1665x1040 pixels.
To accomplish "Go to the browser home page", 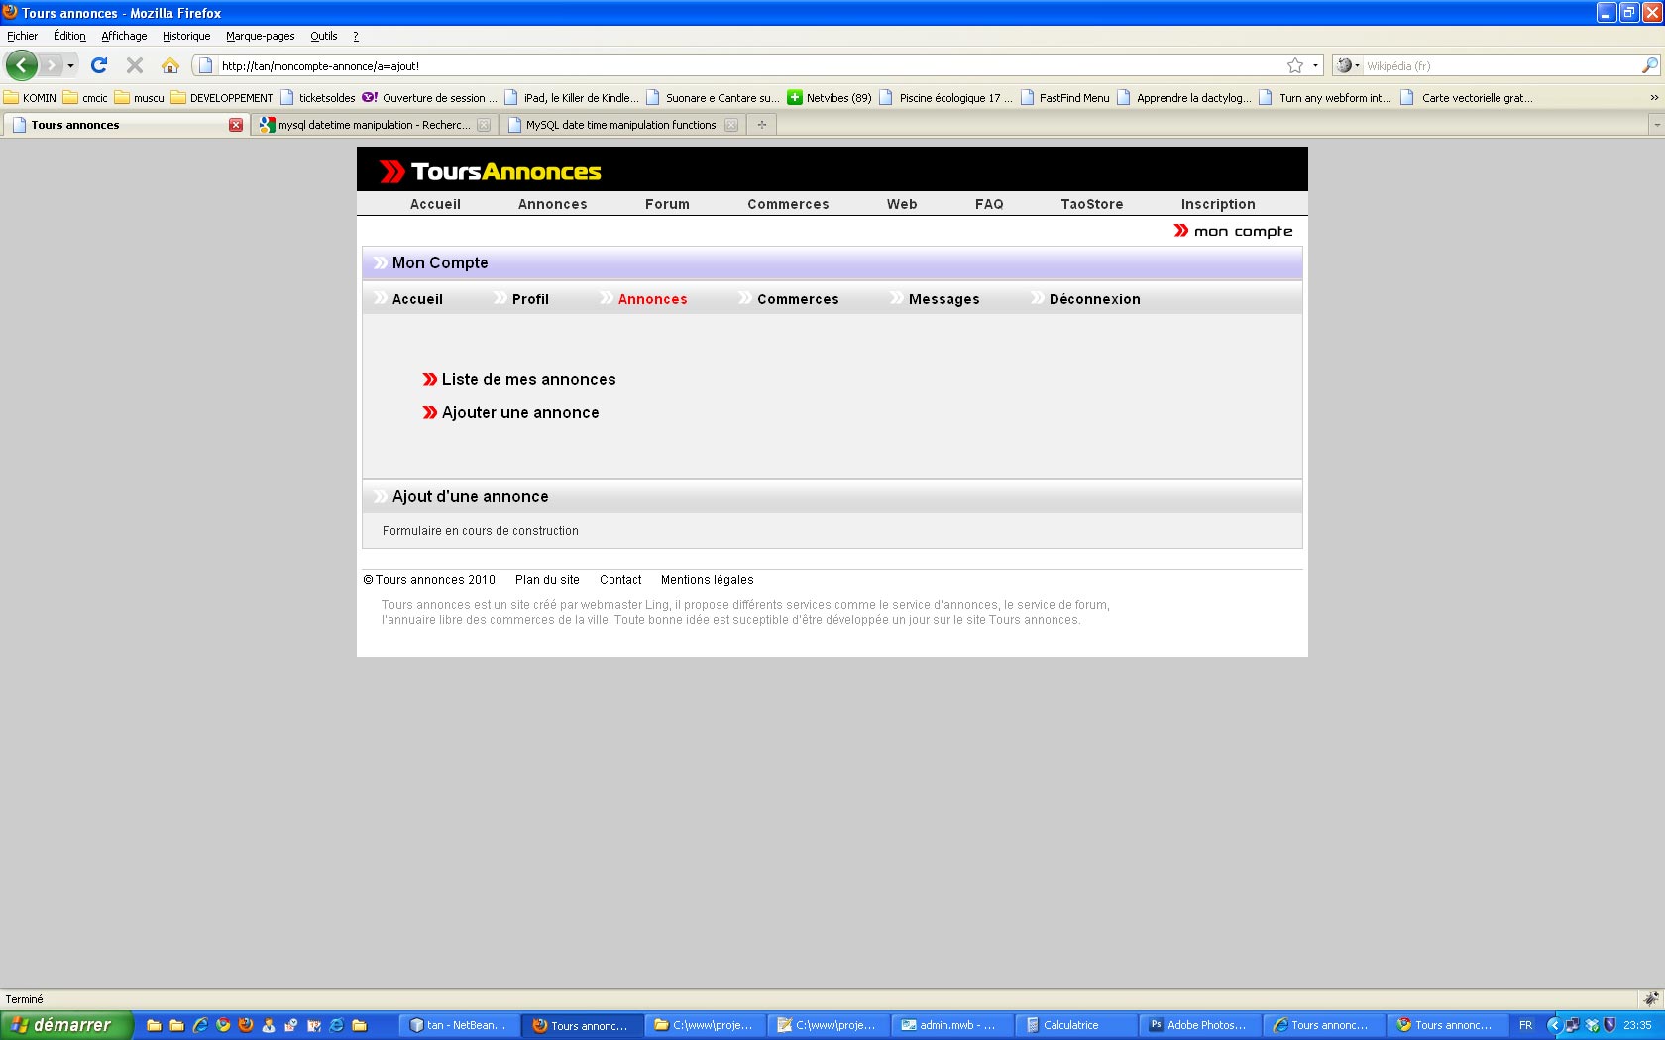I will click(x=170, y=65).
